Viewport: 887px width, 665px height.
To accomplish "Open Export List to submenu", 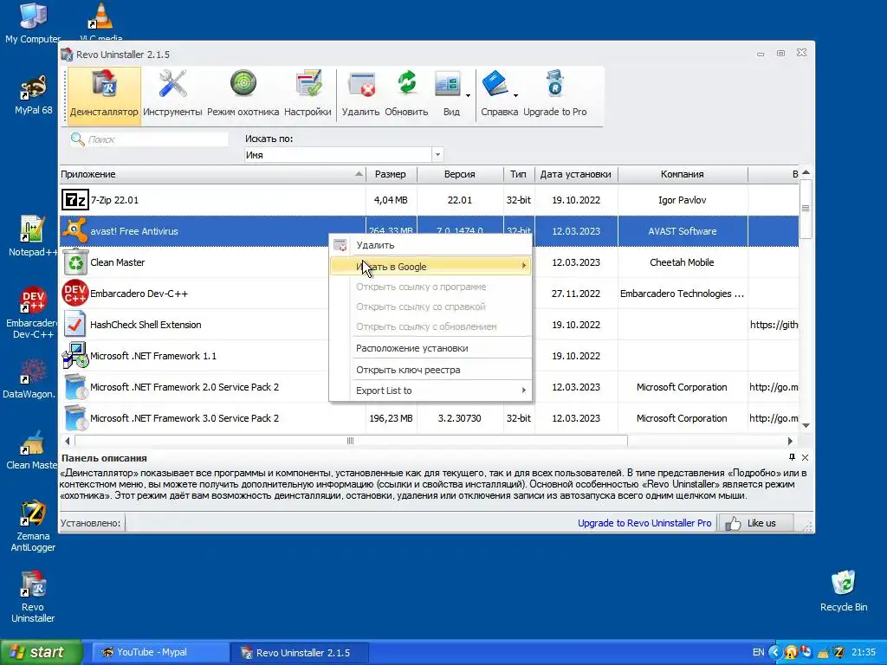I will (431, 391).
